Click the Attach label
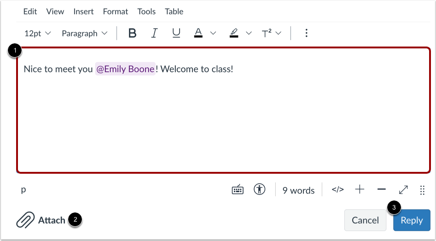This screenshot has height=241, width=436. pyautogui.click(x=52, y=220)
